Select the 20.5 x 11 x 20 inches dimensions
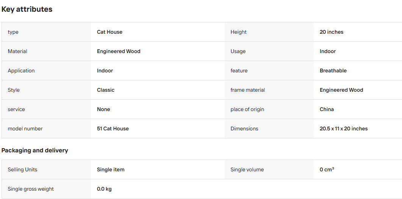This screenshot has width=402, height=199. point(344,129)
